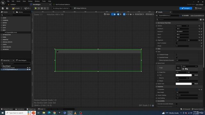This screenshot has height=115, width=205.
Task: Open the Tools menu
Action: coord(44,1)
